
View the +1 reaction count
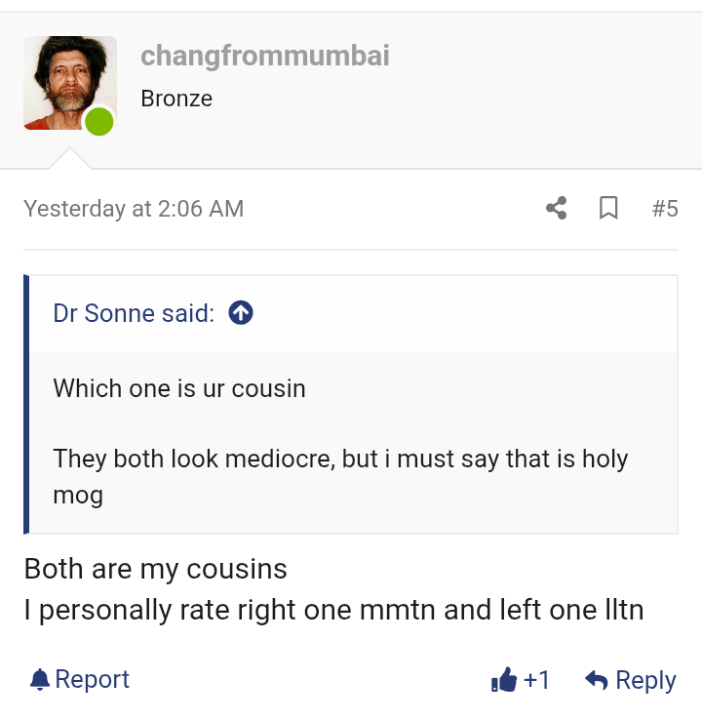tap(537, 680)
